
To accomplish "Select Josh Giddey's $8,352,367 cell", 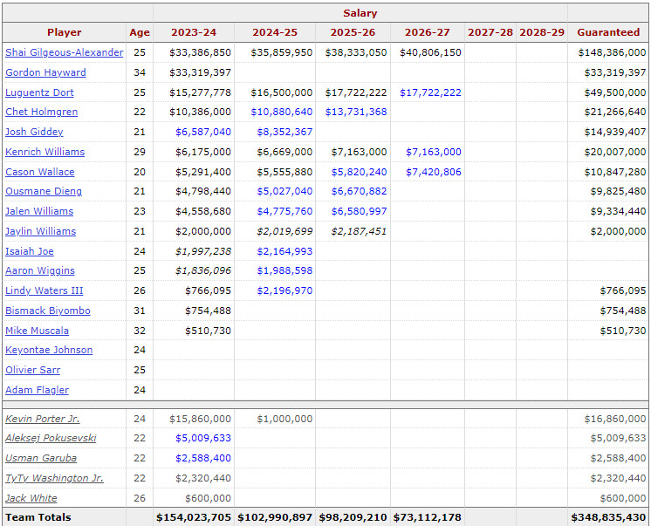I will point(284,132).
